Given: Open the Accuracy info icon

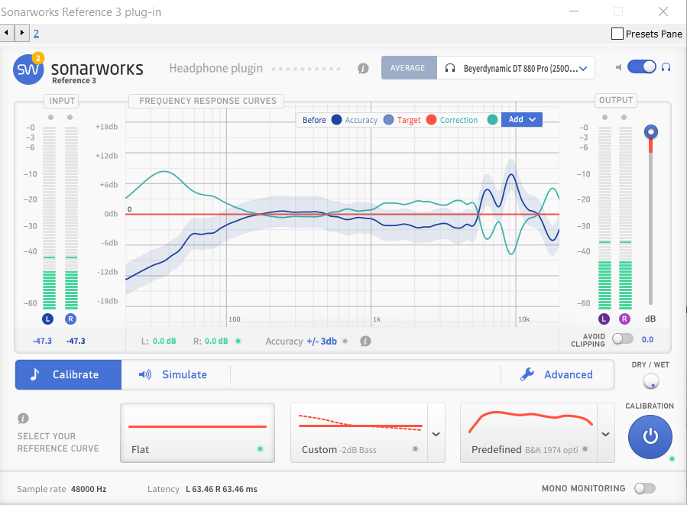Looking at the screenshot, I should coord(365,342).
